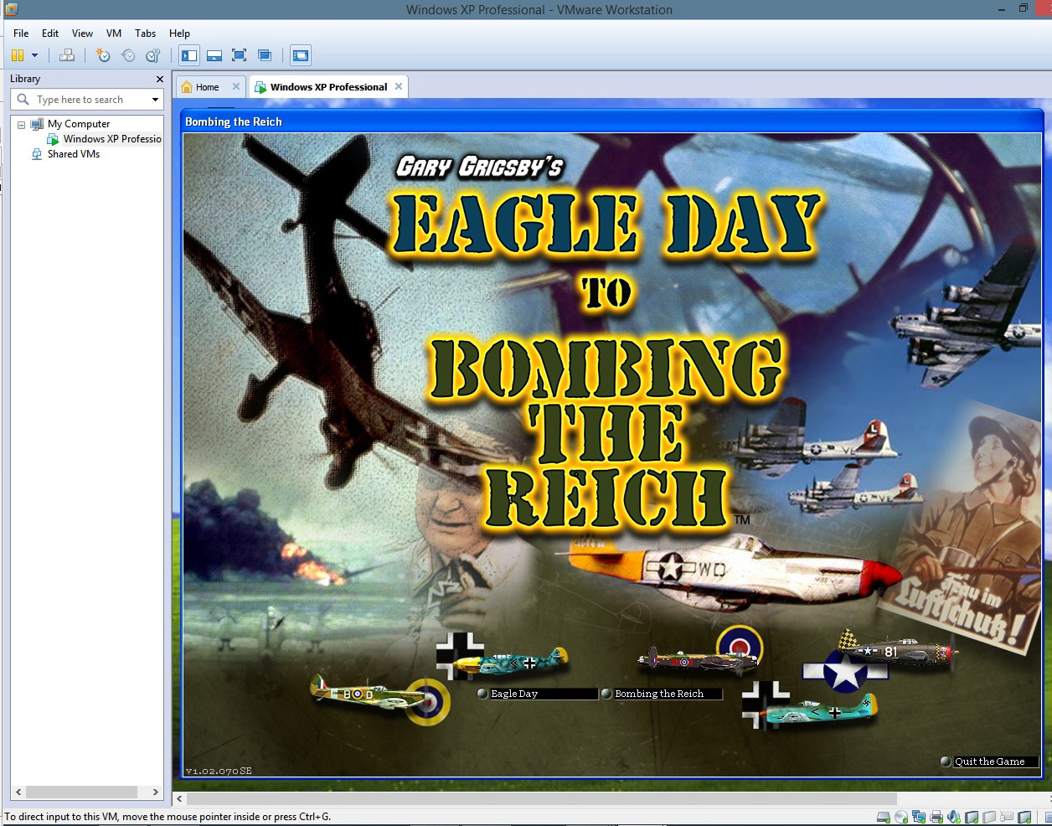
Task: Click the game version text v1.02.070SE
Action: [219, 771]
